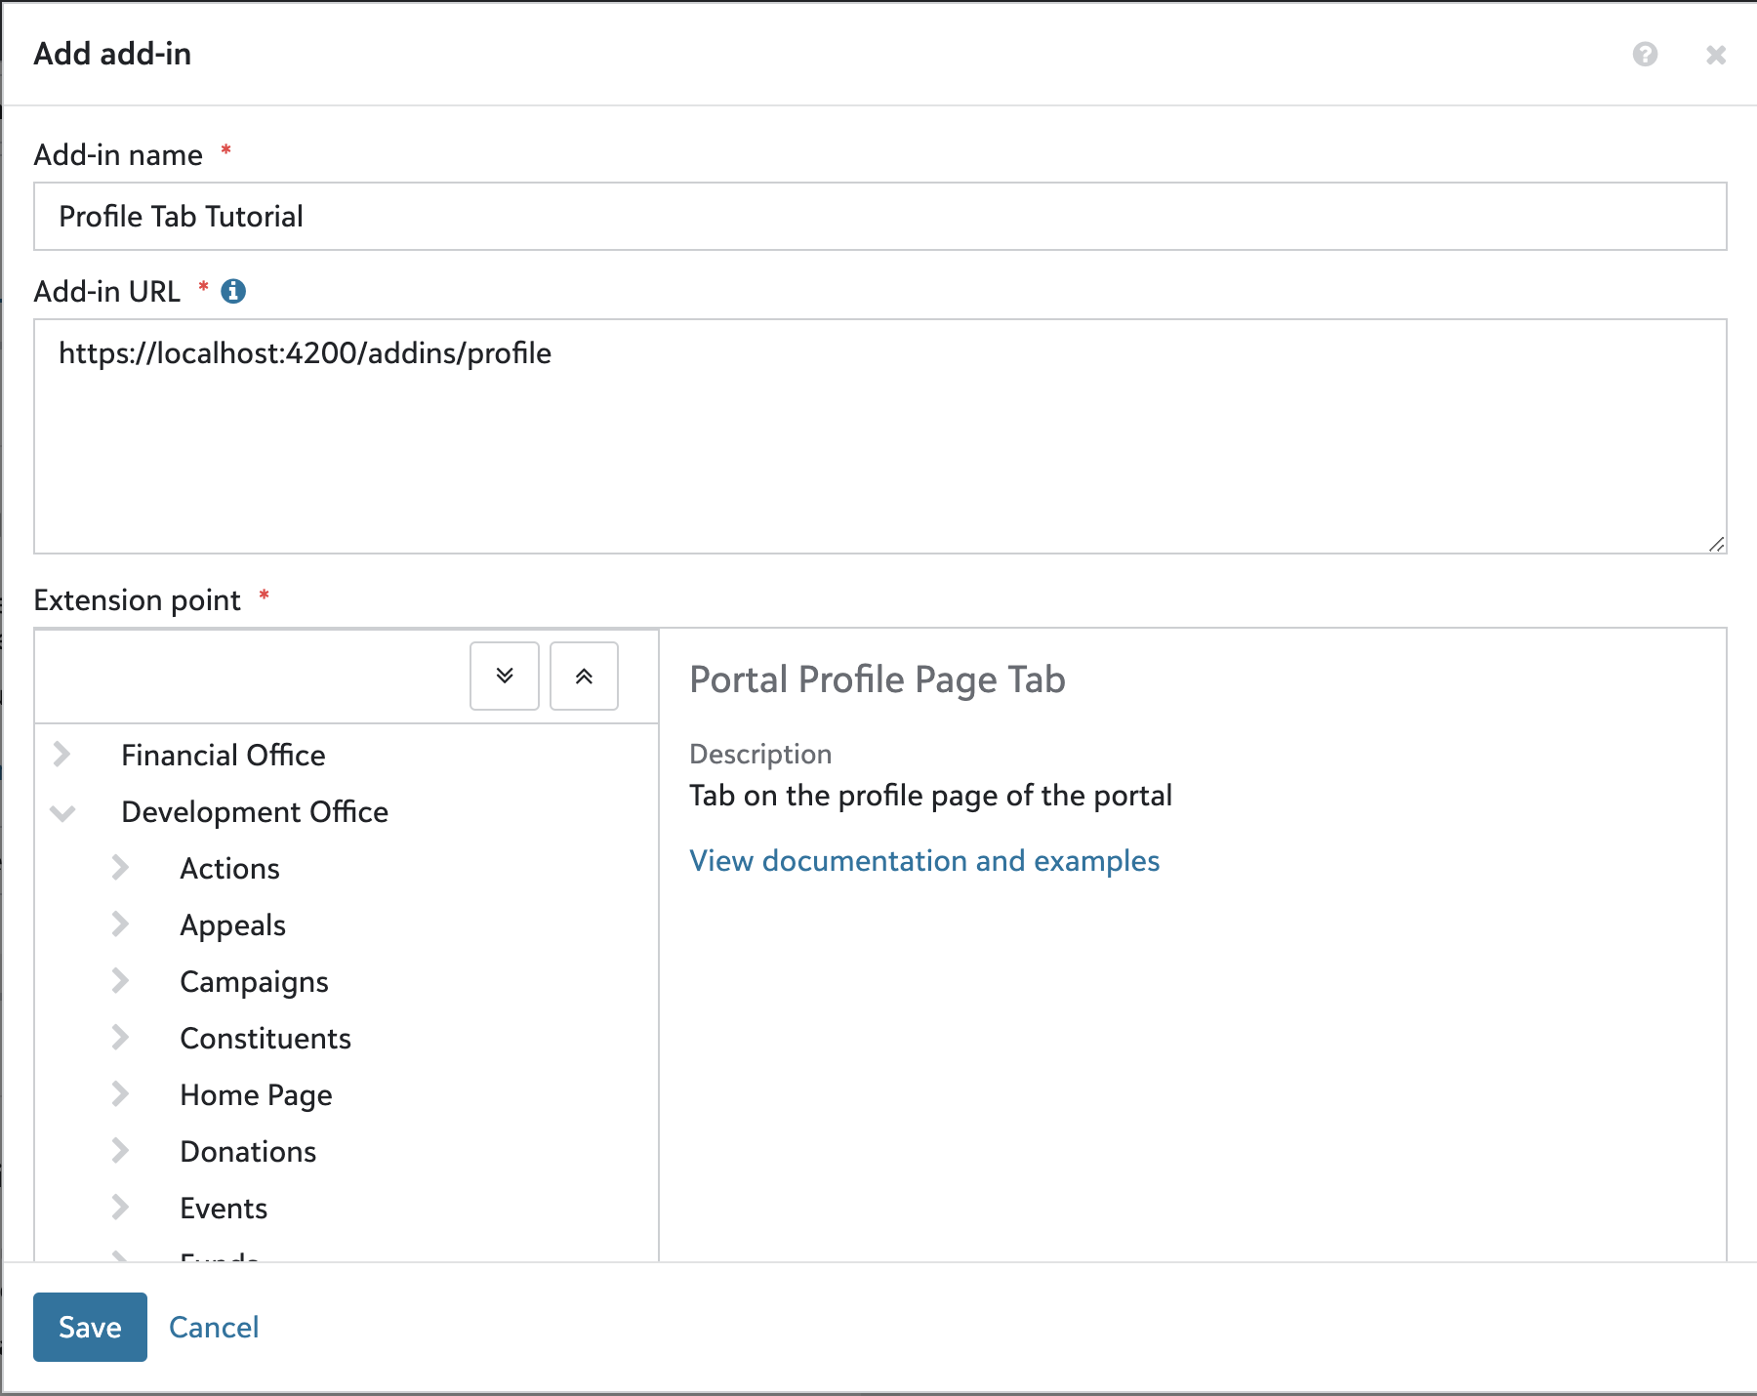
Task: Click the Add-in name input field
Action: 878,217
